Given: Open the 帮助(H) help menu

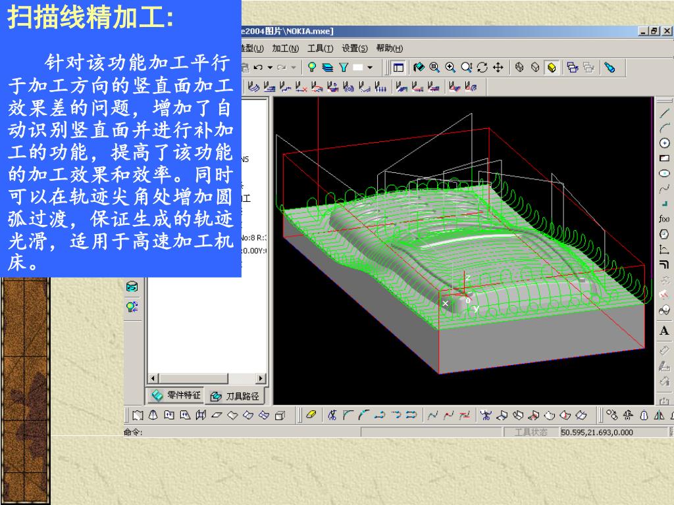Looking at the screenshot, I should click(x=390, y=48).
